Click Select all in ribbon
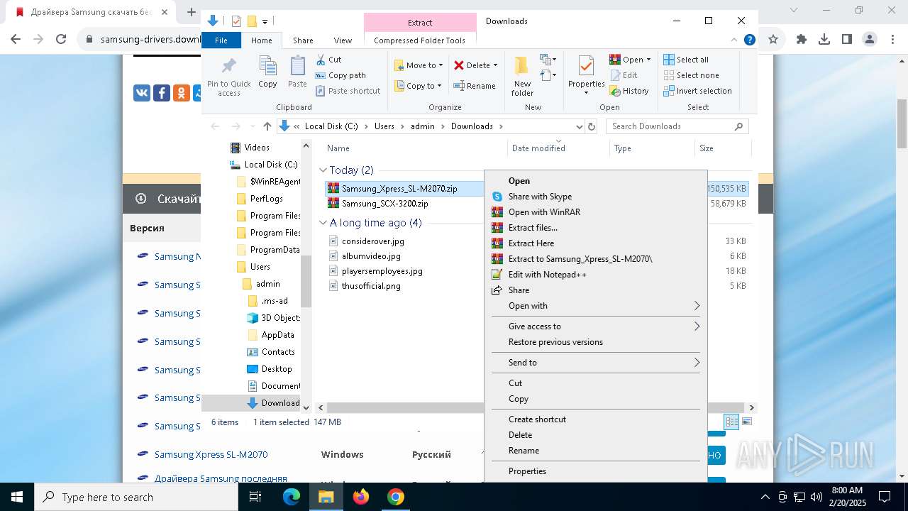This screenshot has height=511, width=908. coord(686,60)
